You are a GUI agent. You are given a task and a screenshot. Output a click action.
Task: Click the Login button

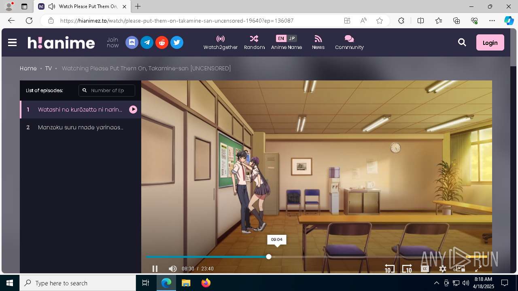490,42
